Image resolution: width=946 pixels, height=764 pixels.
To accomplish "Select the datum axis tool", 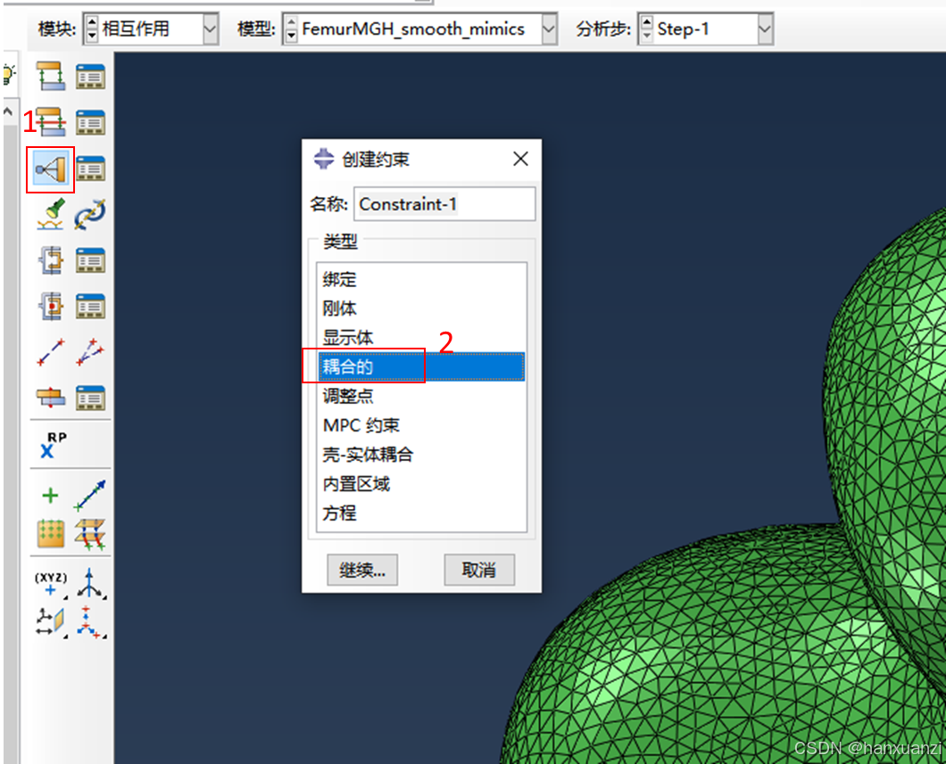I will click(x=90, y=583).
